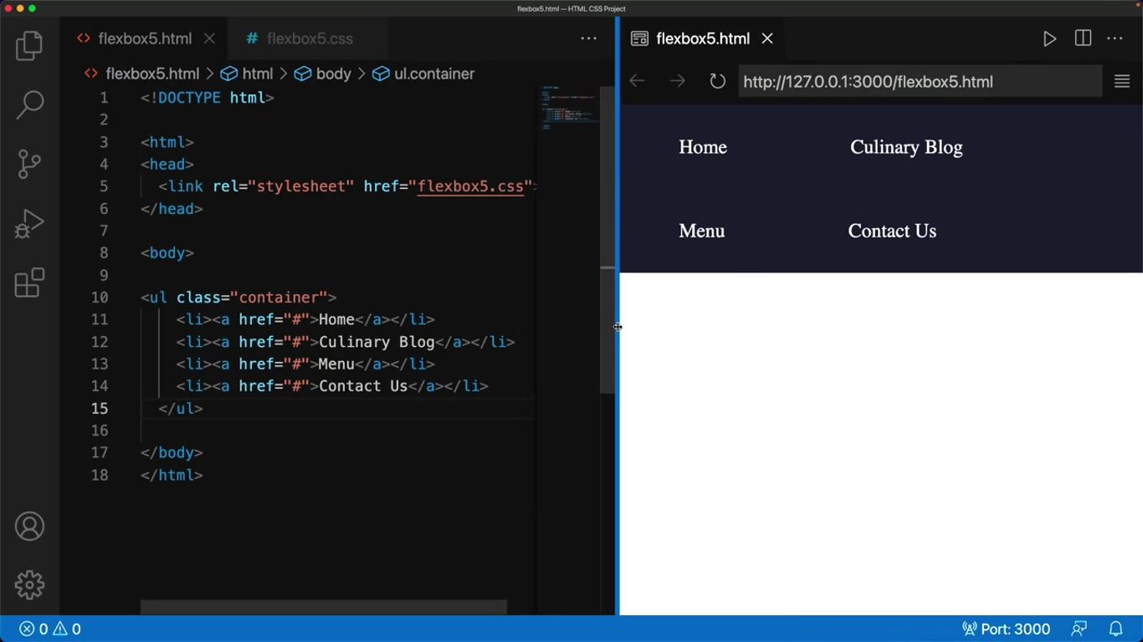Click the Contact Us link in preview

click(x=892, y=231)
